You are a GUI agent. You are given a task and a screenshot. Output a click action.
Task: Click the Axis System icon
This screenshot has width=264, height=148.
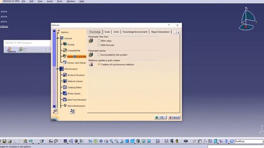[205, 141]
